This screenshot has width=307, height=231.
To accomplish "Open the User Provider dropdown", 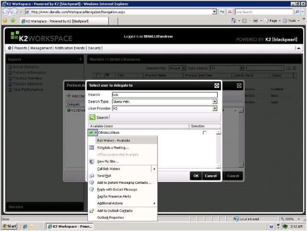I will click(215, 108).
